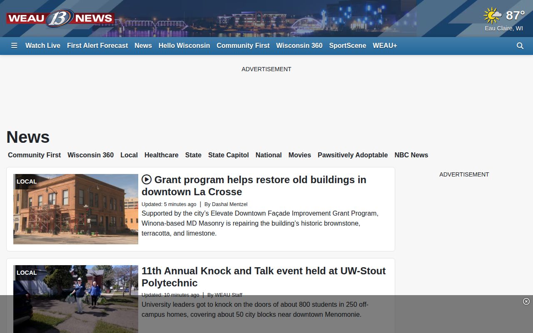Open WEAU+ from the navigation
Viewport: 533px width, 333px height.
(x=385, y=46)
